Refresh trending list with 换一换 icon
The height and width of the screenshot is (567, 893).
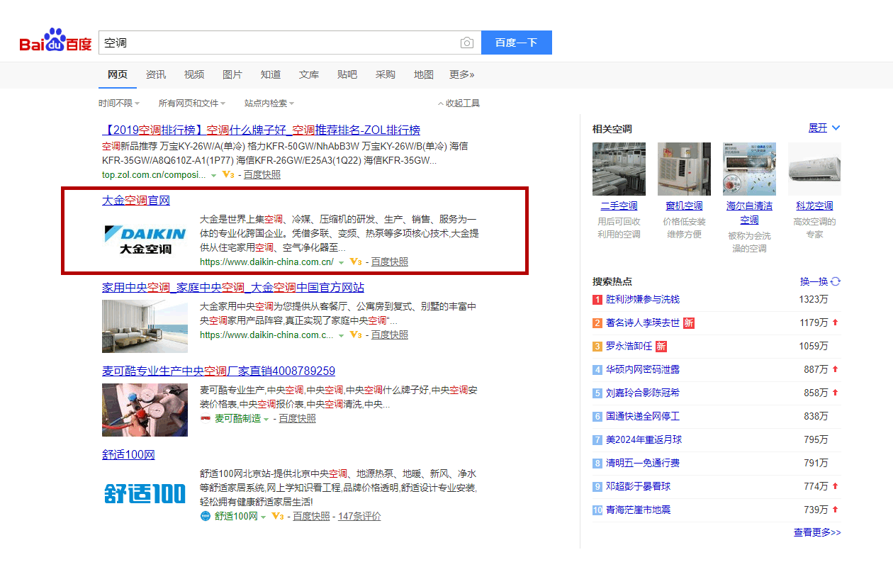click(x=836, y=281)
